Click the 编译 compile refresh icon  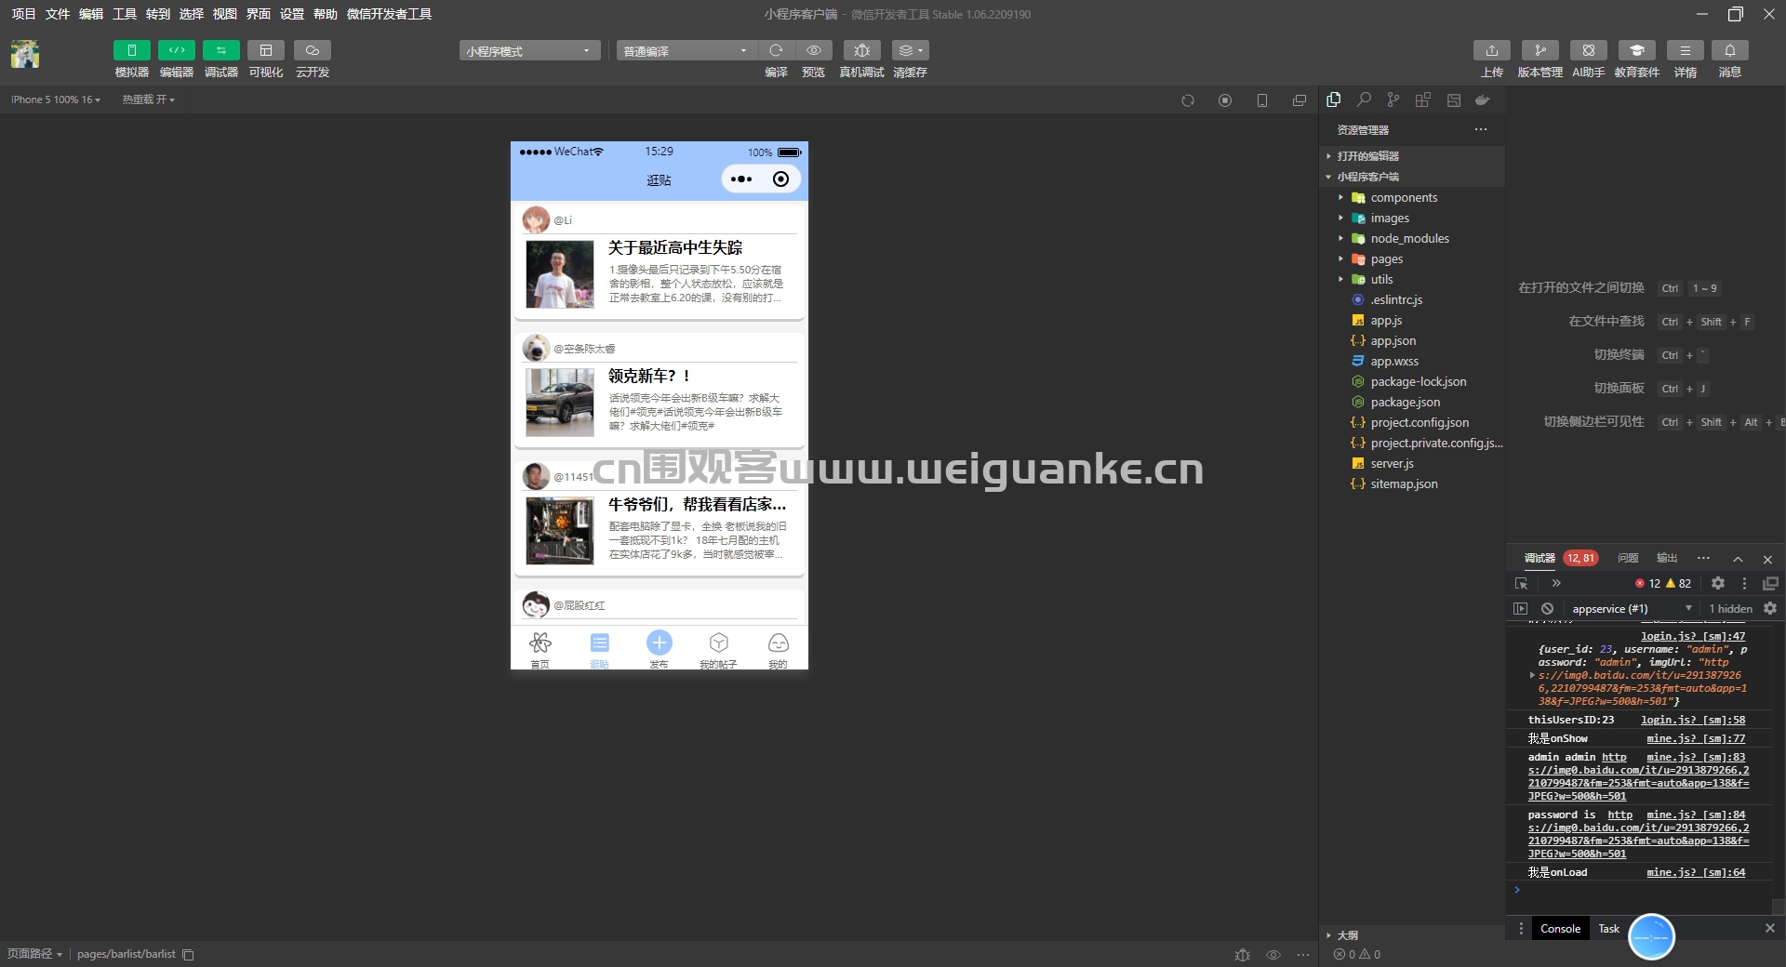click(776, 50)
